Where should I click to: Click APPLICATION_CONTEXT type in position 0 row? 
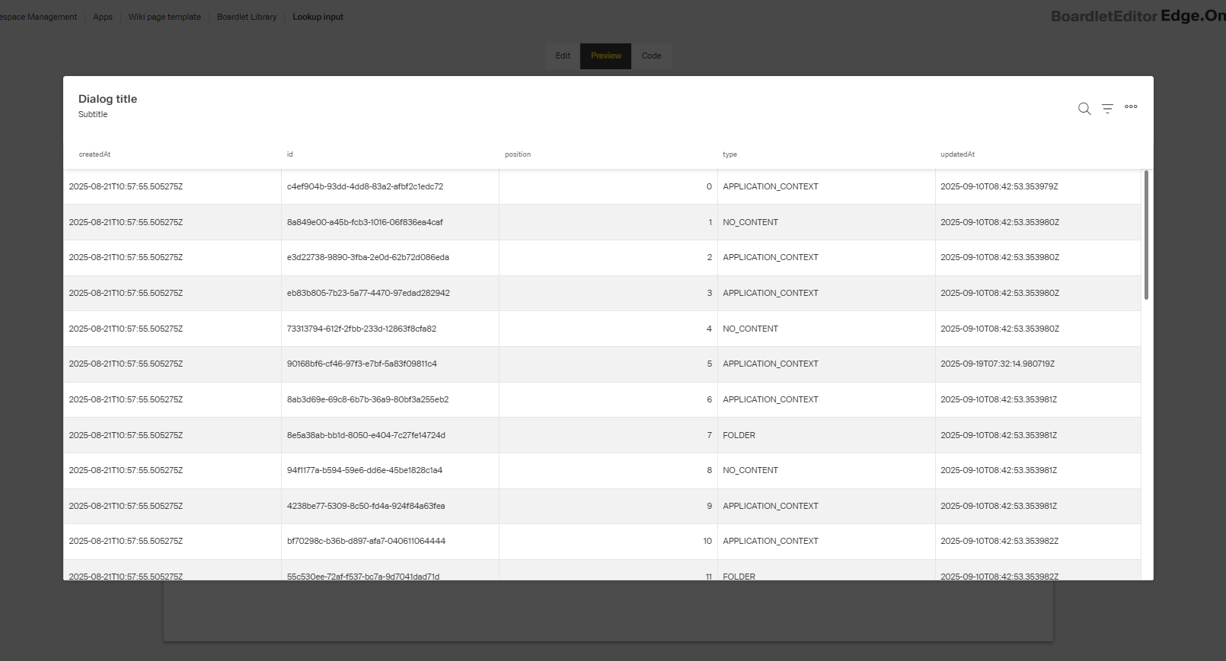coord(826,186)
